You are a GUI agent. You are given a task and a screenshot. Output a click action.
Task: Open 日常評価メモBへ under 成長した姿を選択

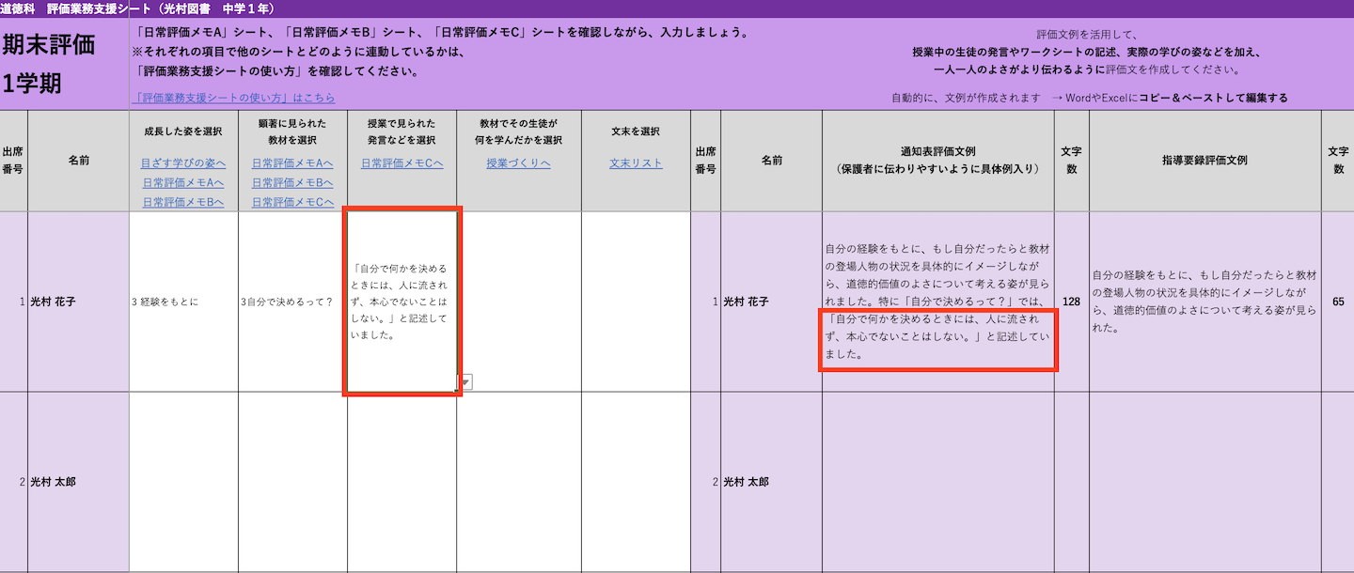184,202
